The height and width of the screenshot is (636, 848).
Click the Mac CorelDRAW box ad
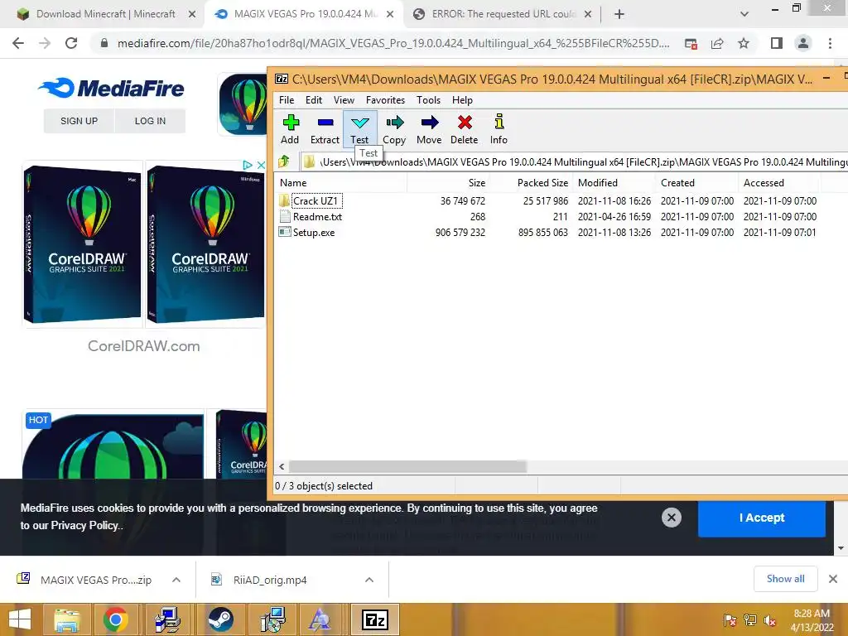tap(82, 244)
